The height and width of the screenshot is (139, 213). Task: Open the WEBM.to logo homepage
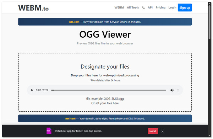[x=33, y=8]
